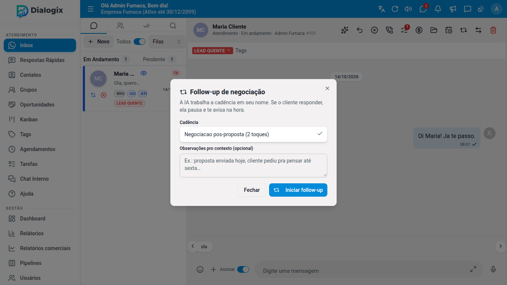Image resolution: width=507 pixels, height=285 pixels.
Task: Click the refresh icon in top bar
Action: tap(395, 9)
